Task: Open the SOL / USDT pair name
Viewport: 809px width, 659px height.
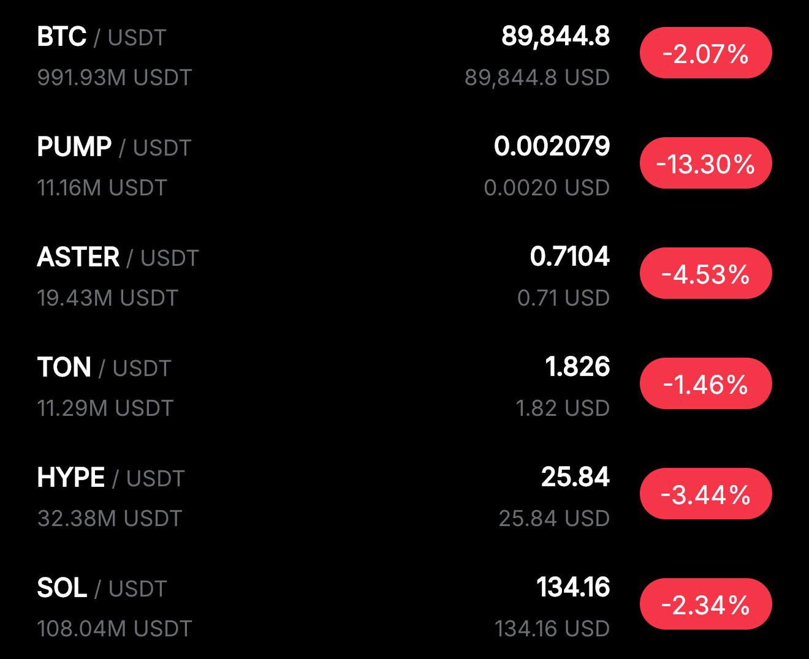Action: (102, 589)
